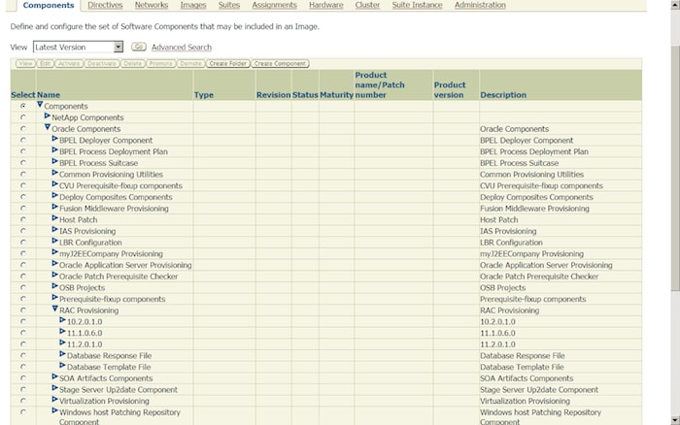Click the Virtualization Provisioning row label

click(104, 401)
